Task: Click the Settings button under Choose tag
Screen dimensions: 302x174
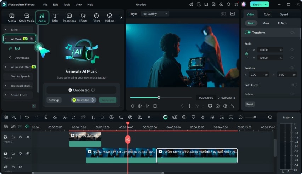Action: [x=54, y=100]
